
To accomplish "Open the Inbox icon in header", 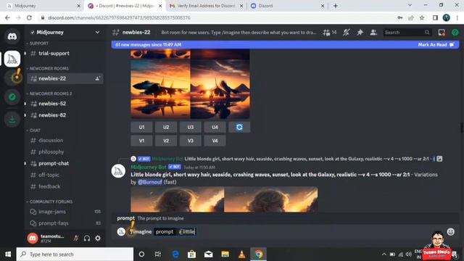I will coord(442,32).
